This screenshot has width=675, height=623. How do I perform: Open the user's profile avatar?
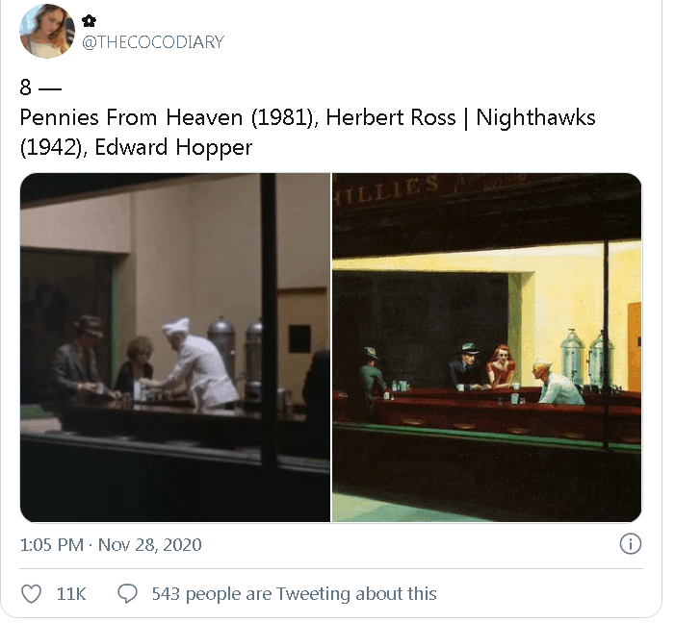[47, 31]
